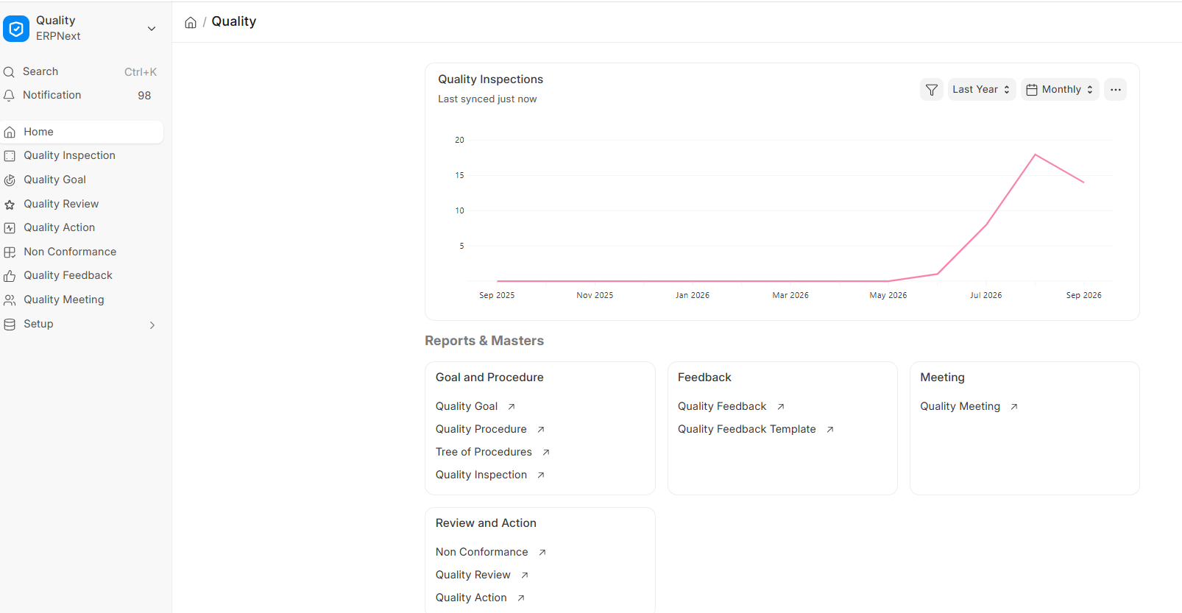
Task: Click the Quality Review star icon
Action: click(10, 205)
